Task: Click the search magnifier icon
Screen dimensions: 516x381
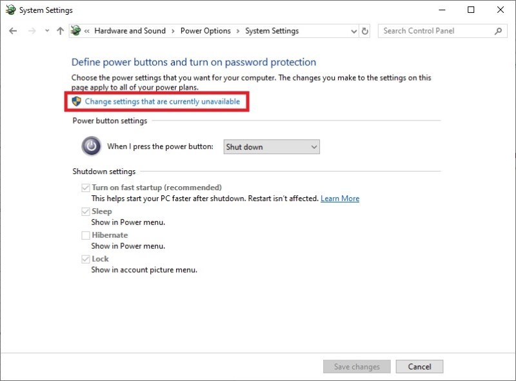Action: [x=497, y=30]
